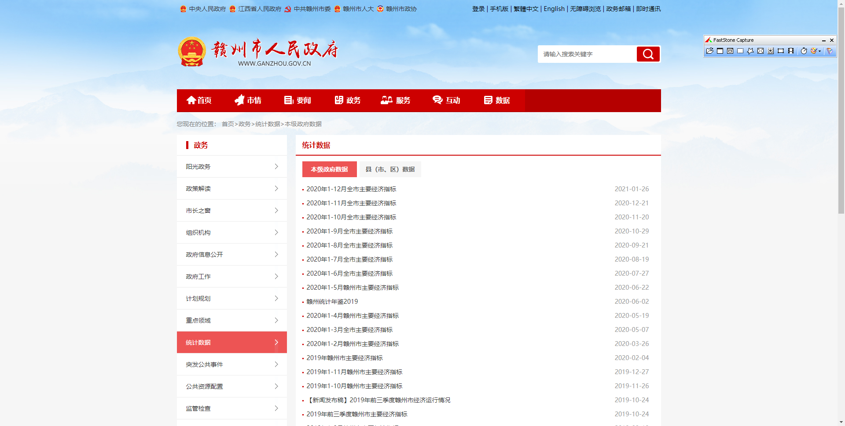This screenshot has height=426, width=845.
Task: Open 政务 in the navigation bar
Action: [348, 100]
